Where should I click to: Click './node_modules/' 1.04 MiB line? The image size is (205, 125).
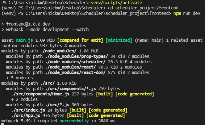tap(50, 51)
